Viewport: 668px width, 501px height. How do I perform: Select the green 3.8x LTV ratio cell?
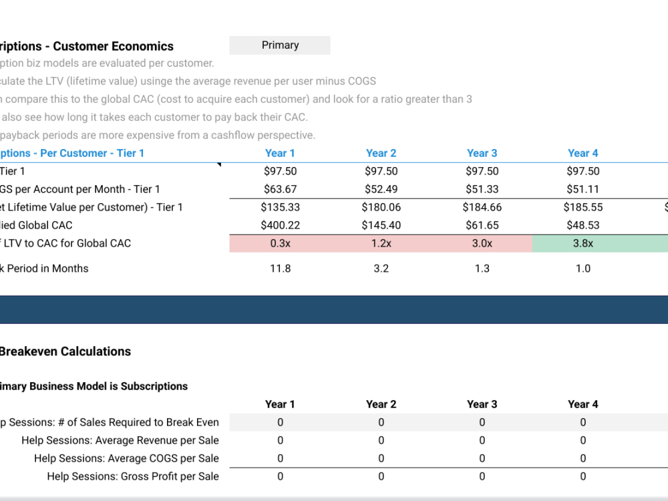(582, 243)
